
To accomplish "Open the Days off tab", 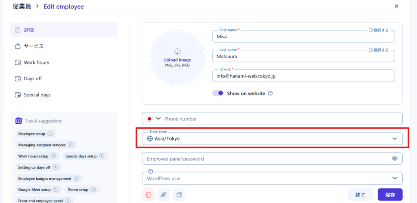I will [x=33, y=79].
